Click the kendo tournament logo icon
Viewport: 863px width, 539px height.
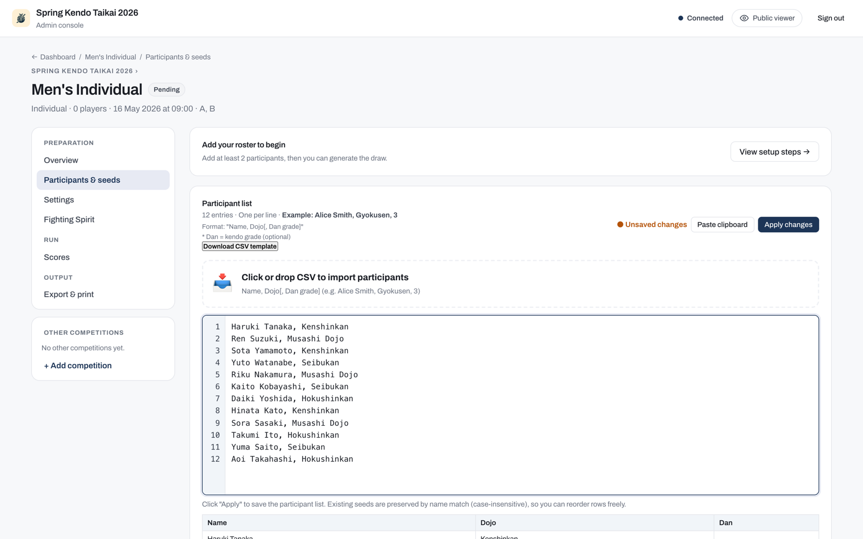[x=21, y=18]
